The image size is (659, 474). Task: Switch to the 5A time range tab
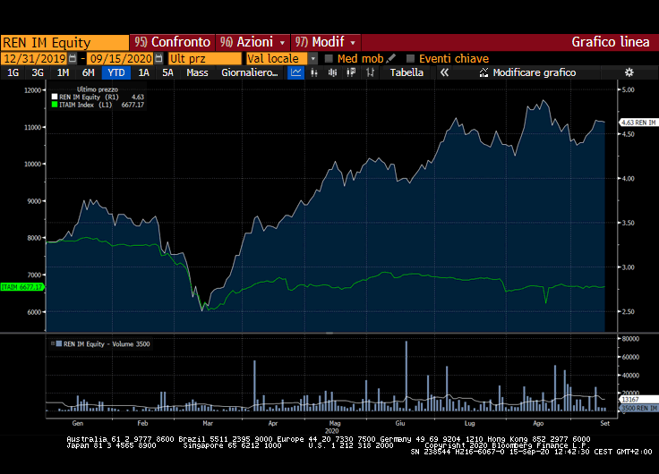[167, 72]
